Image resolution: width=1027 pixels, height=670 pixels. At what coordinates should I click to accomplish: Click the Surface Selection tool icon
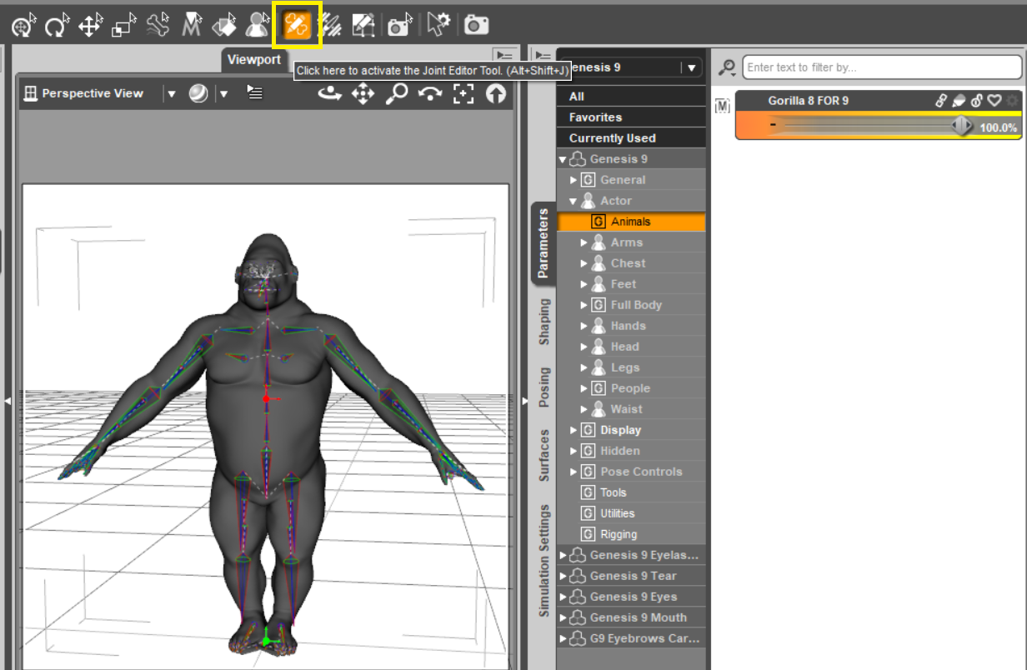(x=224, y=26)
